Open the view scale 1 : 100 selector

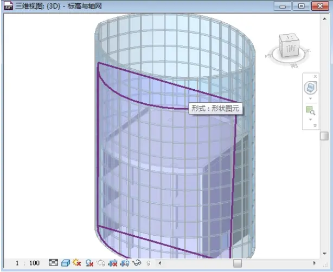click(28, 263)
